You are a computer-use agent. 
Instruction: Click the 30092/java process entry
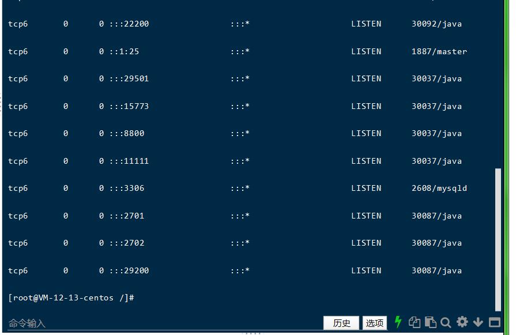tap(436, 24)
